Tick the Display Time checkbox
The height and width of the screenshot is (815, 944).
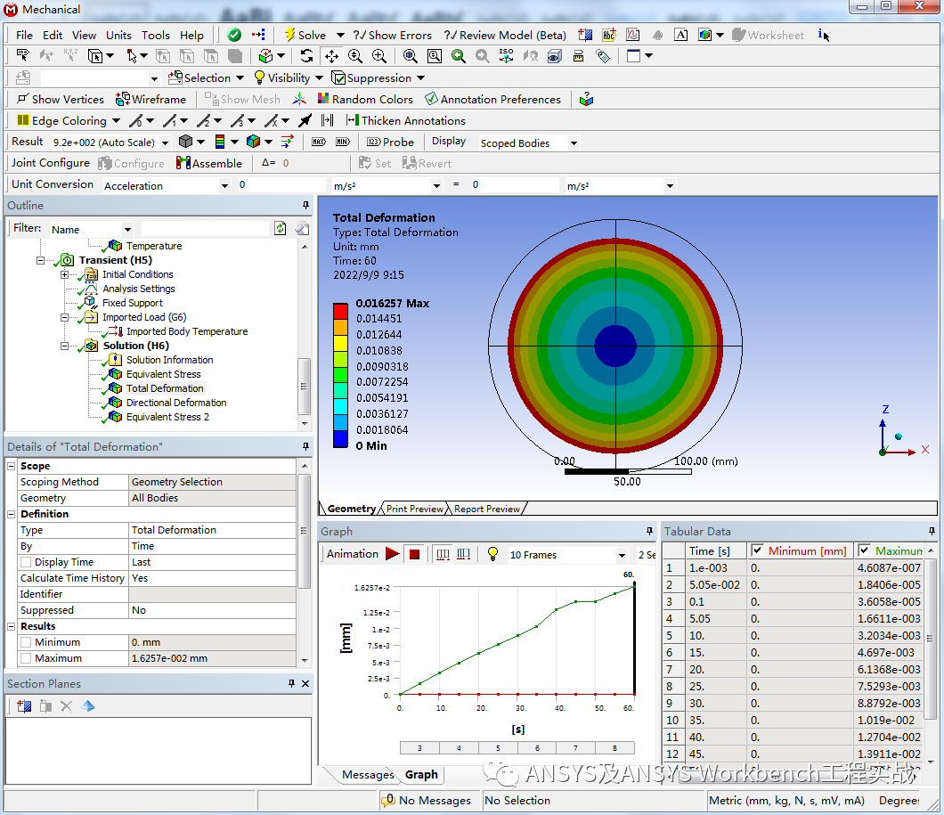click(26, 561)
